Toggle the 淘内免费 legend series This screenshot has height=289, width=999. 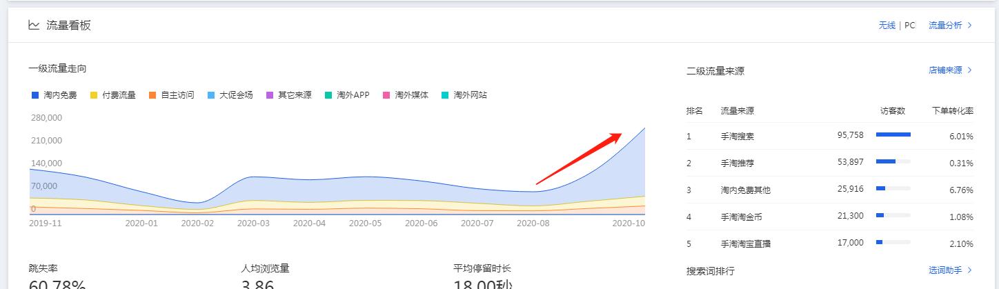[x=53, y=95]
